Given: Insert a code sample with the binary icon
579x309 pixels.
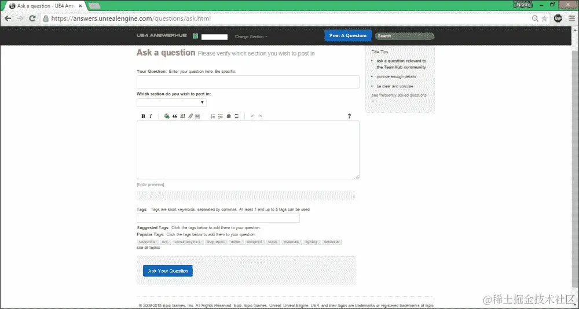Looking at the screenshot, I should pyautogui.click(x=183, y=116).
